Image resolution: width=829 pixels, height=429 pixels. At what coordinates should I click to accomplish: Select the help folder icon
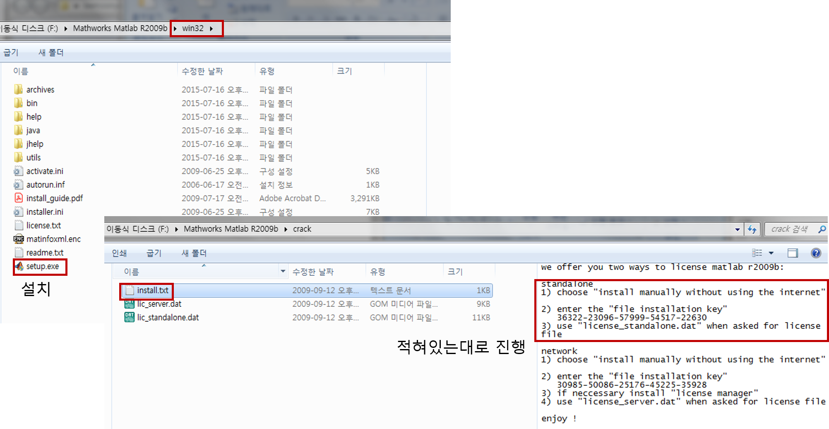(18, 117)
